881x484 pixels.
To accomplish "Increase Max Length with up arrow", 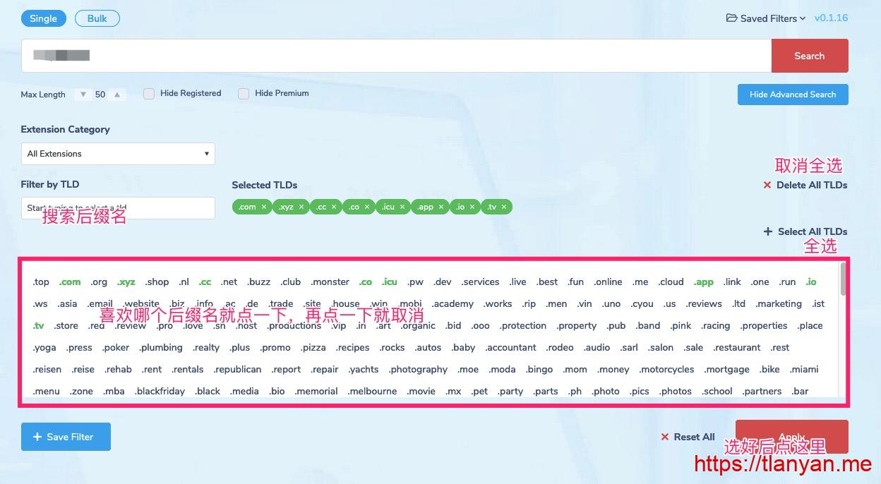I will pyautogui.click(x=117, y=95).
